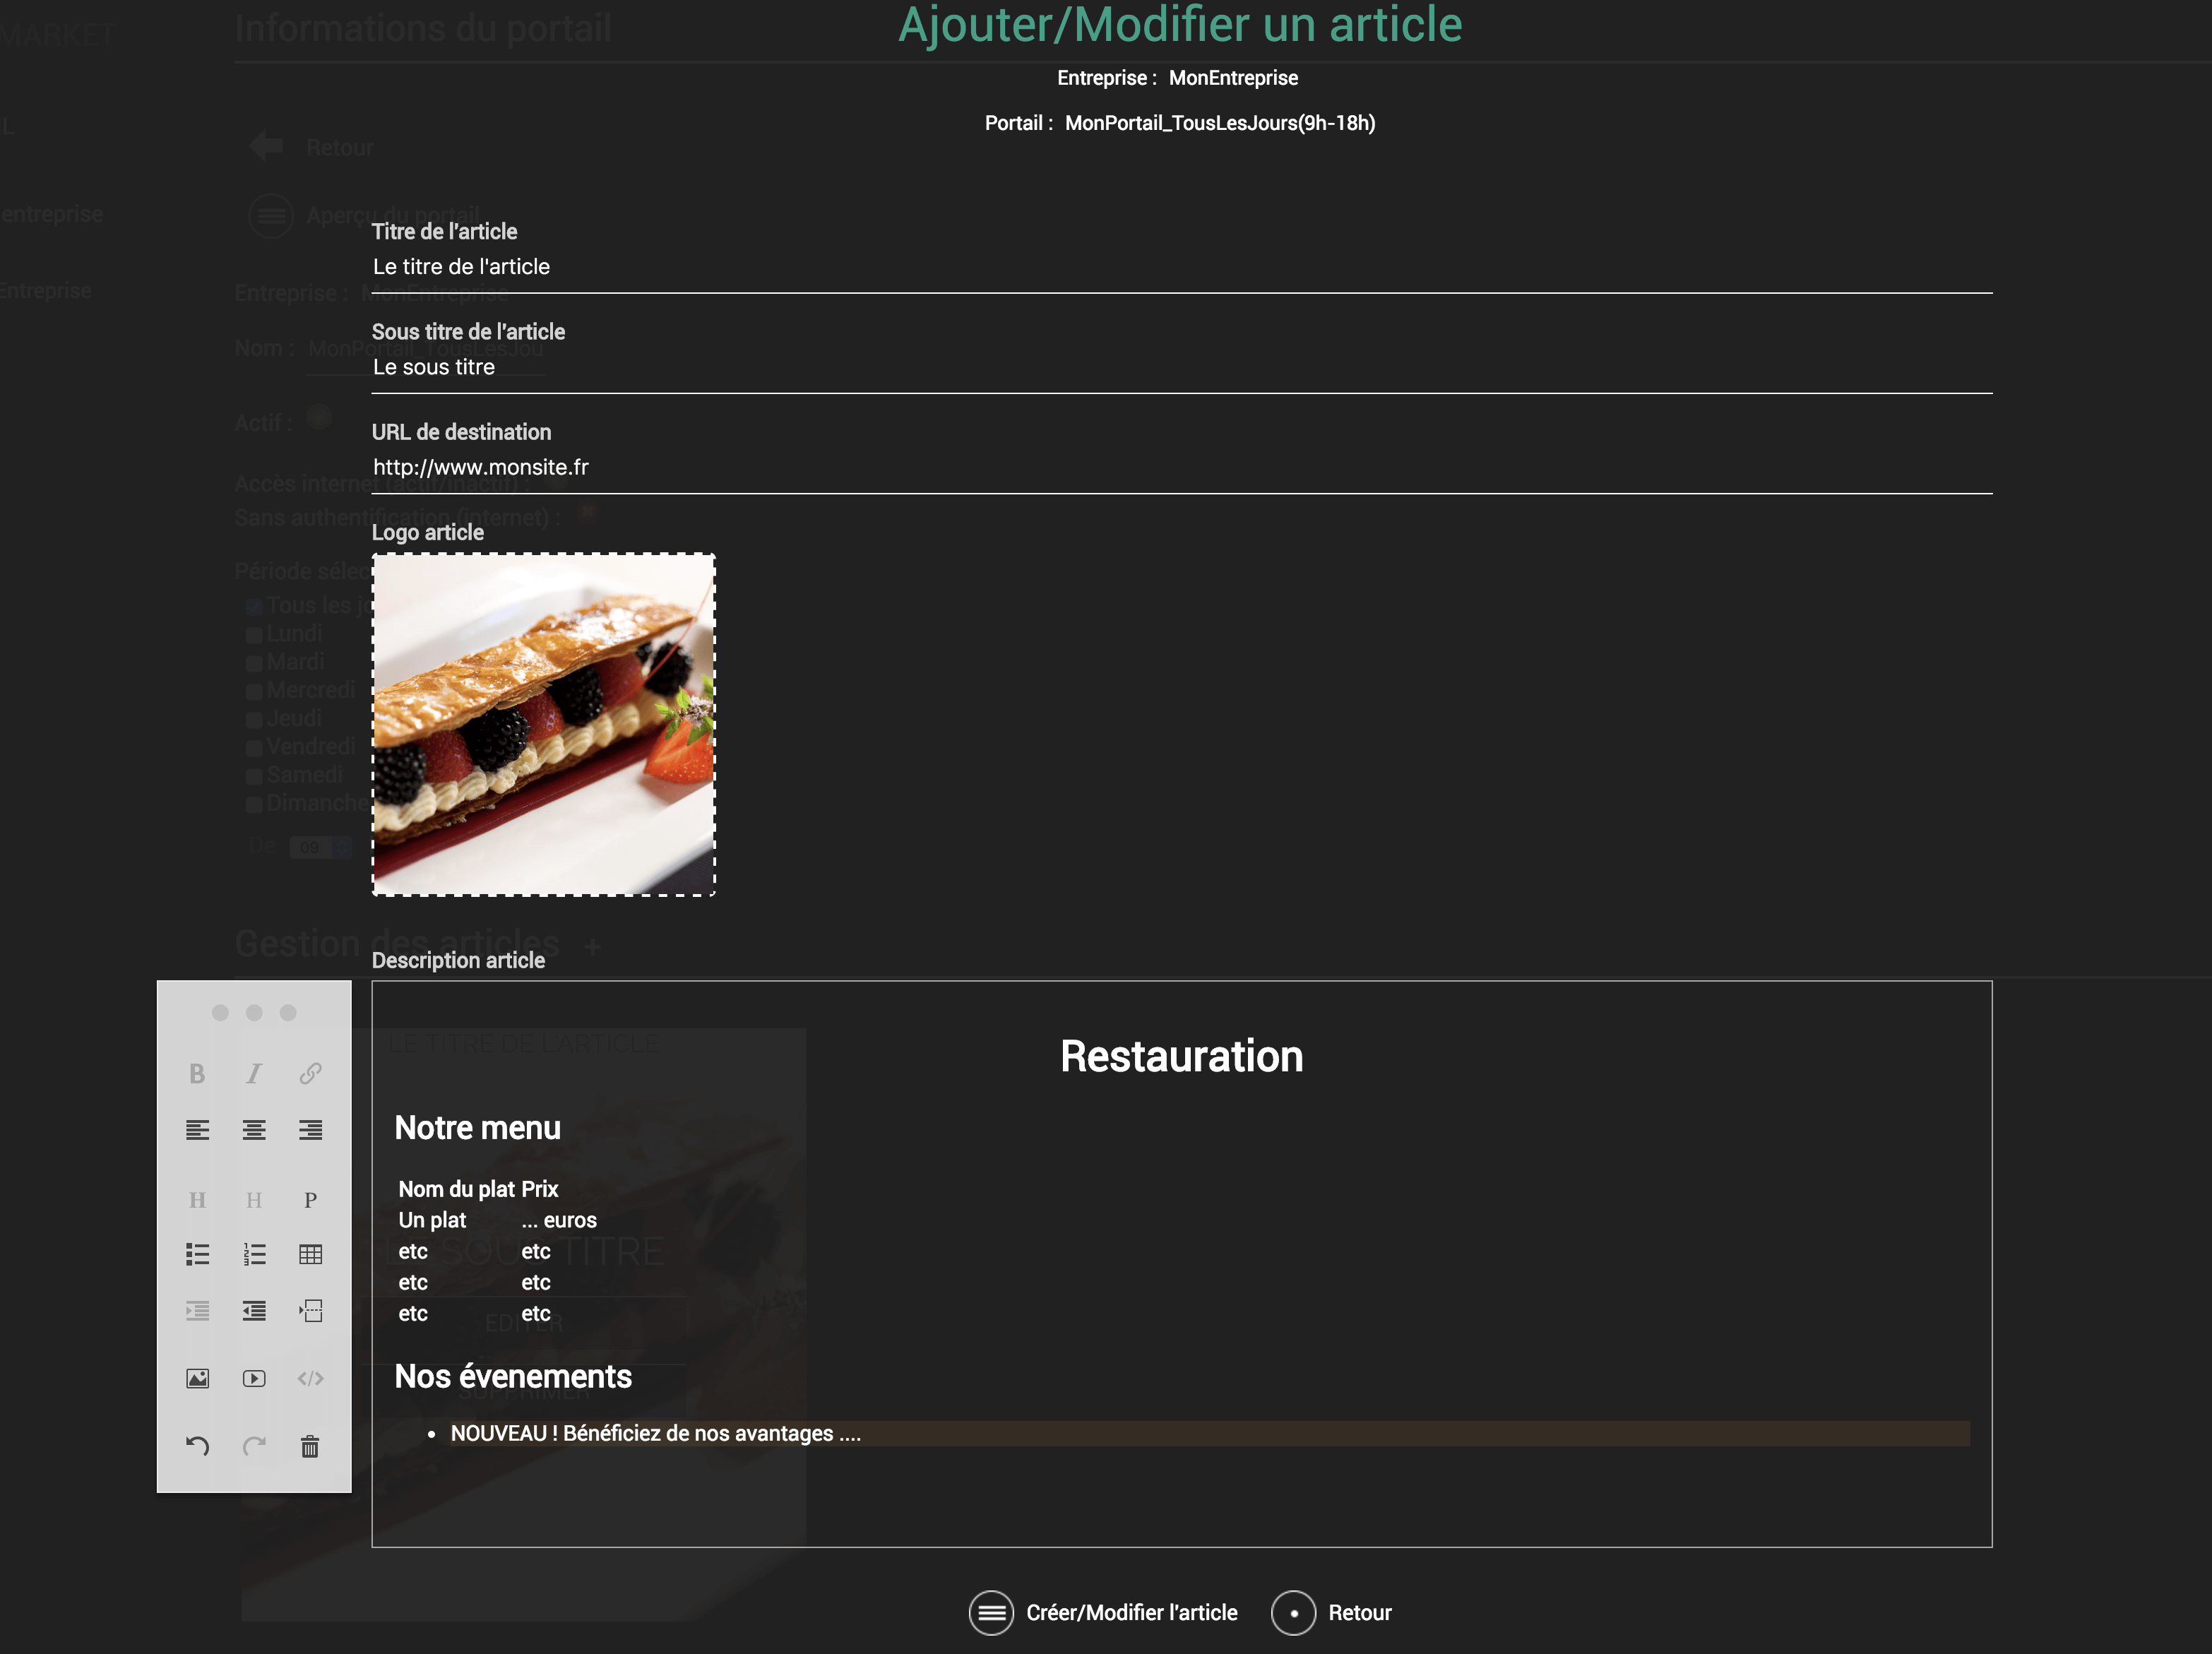Align text to the right
The width and height of the screenshot is (2212, 1654).
pyautogui.click(x=310, y=1130)
